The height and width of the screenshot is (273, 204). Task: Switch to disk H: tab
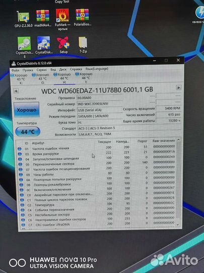[x=62, y=78]
